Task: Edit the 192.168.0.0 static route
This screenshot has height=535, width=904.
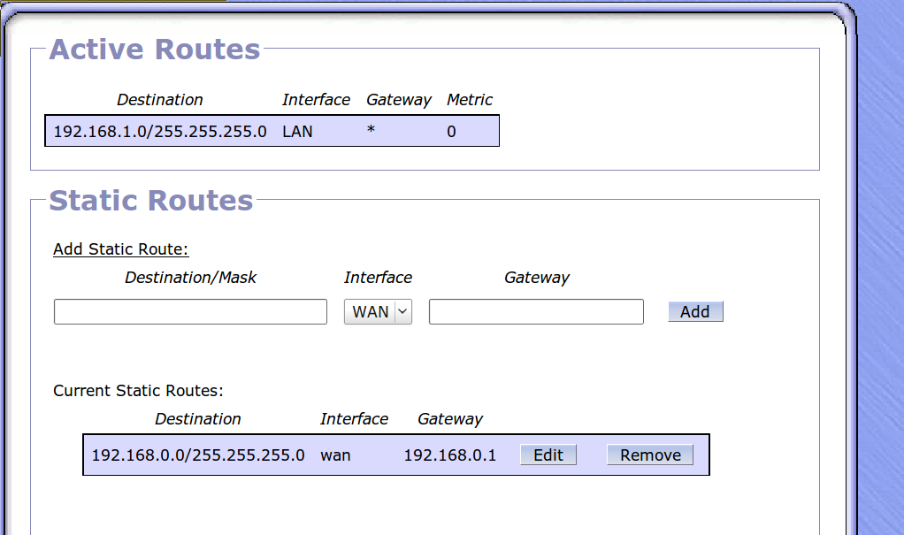Action: [548, 455]
